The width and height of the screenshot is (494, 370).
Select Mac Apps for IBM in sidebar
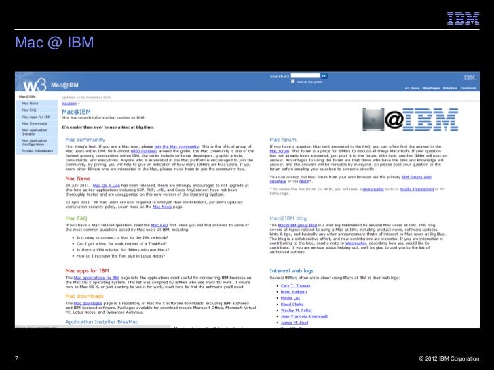(x=36, y=117)
